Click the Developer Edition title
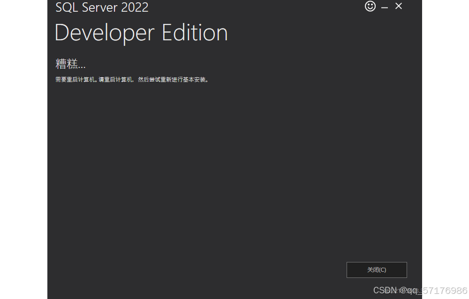Image resolution: width=469 pixels, height=299 pixels. (141, 33)
